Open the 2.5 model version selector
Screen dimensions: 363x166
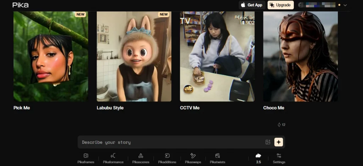pyautogui.click(x=258, y=158)
